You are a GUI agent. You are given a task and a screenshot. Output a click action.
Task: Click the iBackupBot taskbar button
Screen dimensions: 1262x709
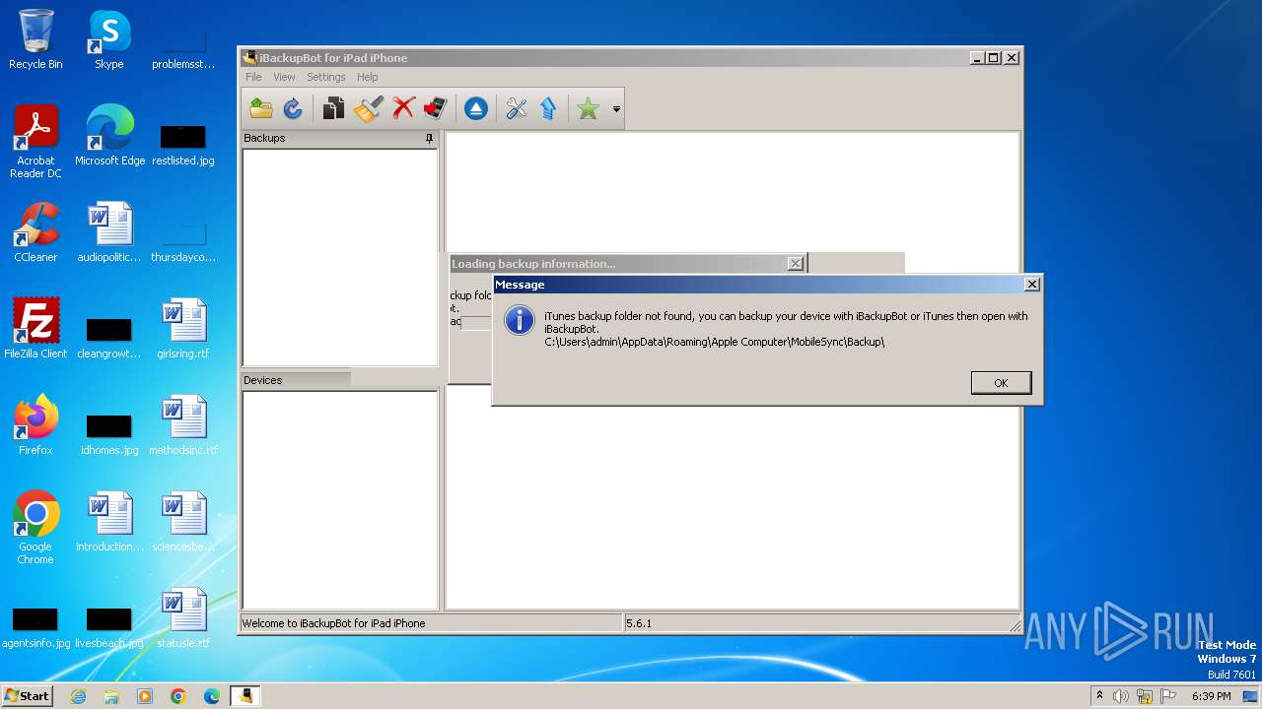[x=245, y=696]
